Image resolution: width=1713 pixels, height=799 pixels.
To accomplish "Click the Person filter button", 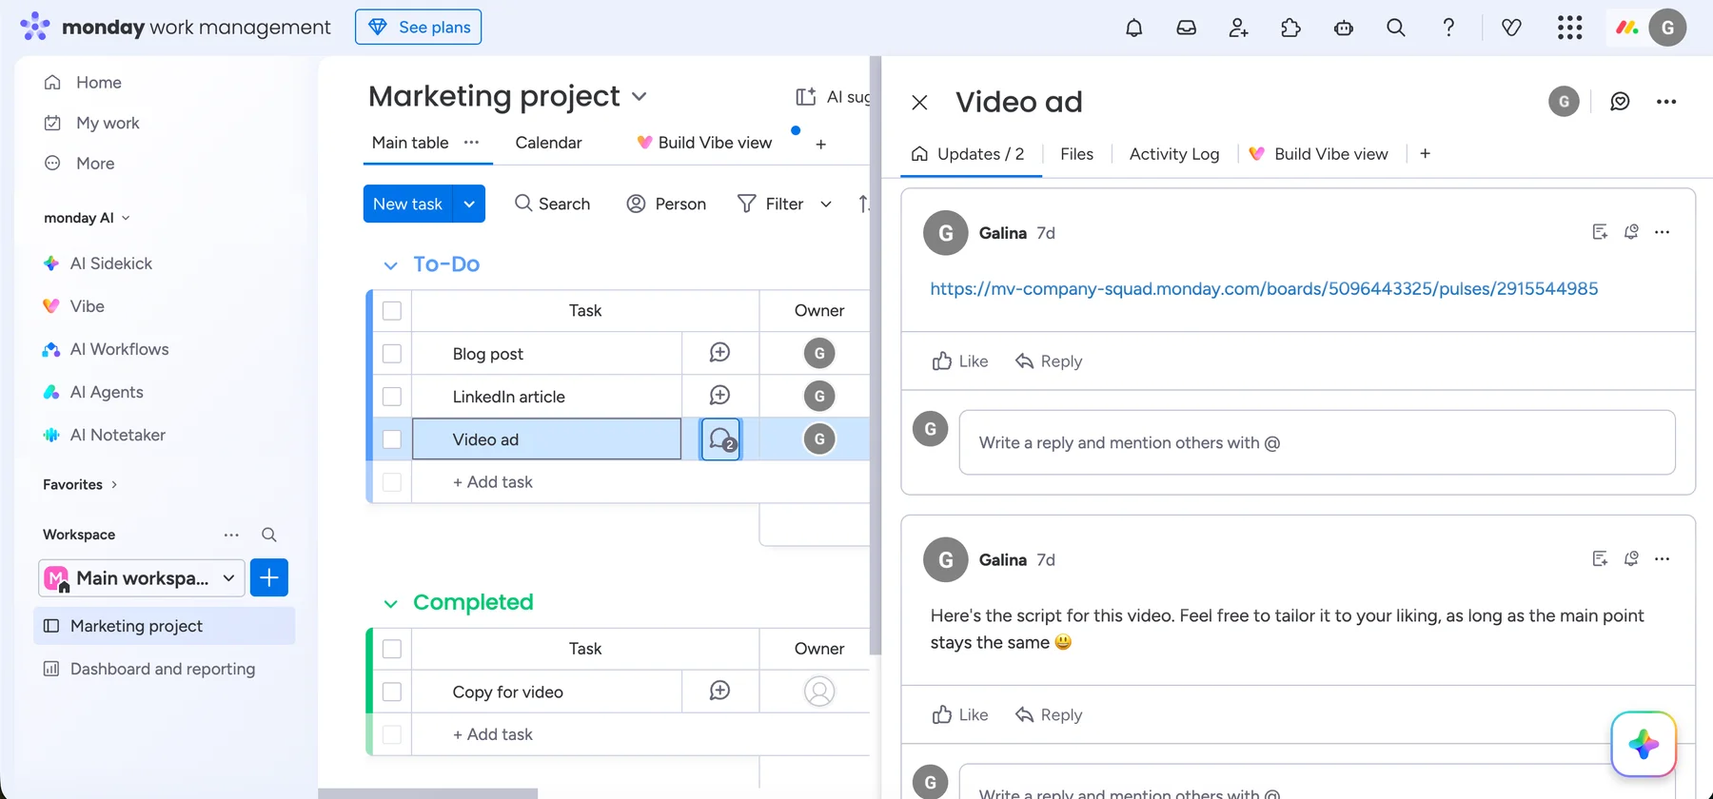I will (666, 204).
